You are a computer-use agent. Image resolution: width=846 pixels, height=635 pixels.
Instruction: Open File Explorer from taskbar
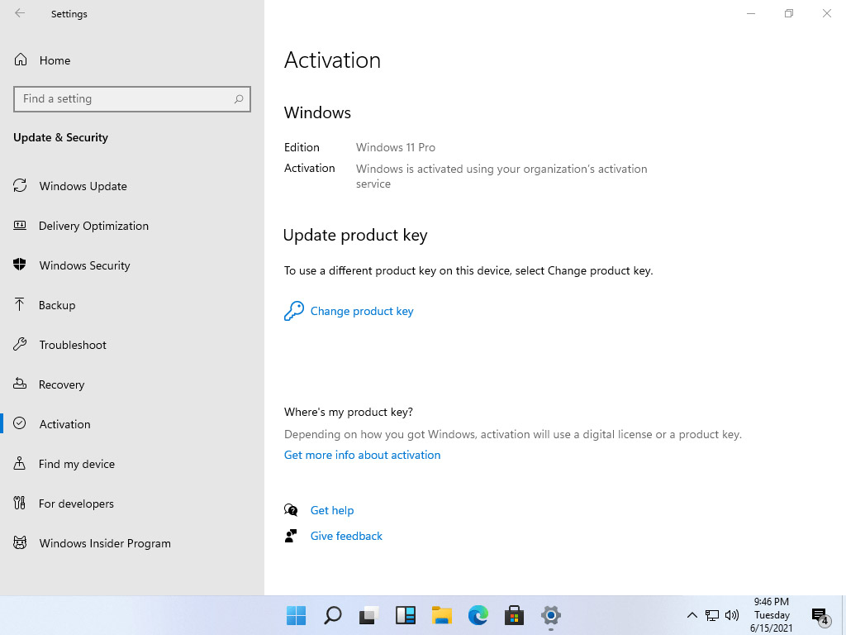[x=442, y=615]
